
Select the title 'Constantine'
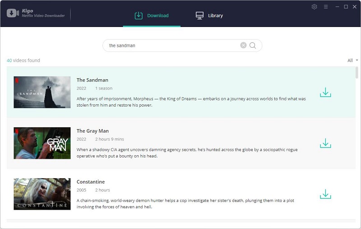point(91,182)
